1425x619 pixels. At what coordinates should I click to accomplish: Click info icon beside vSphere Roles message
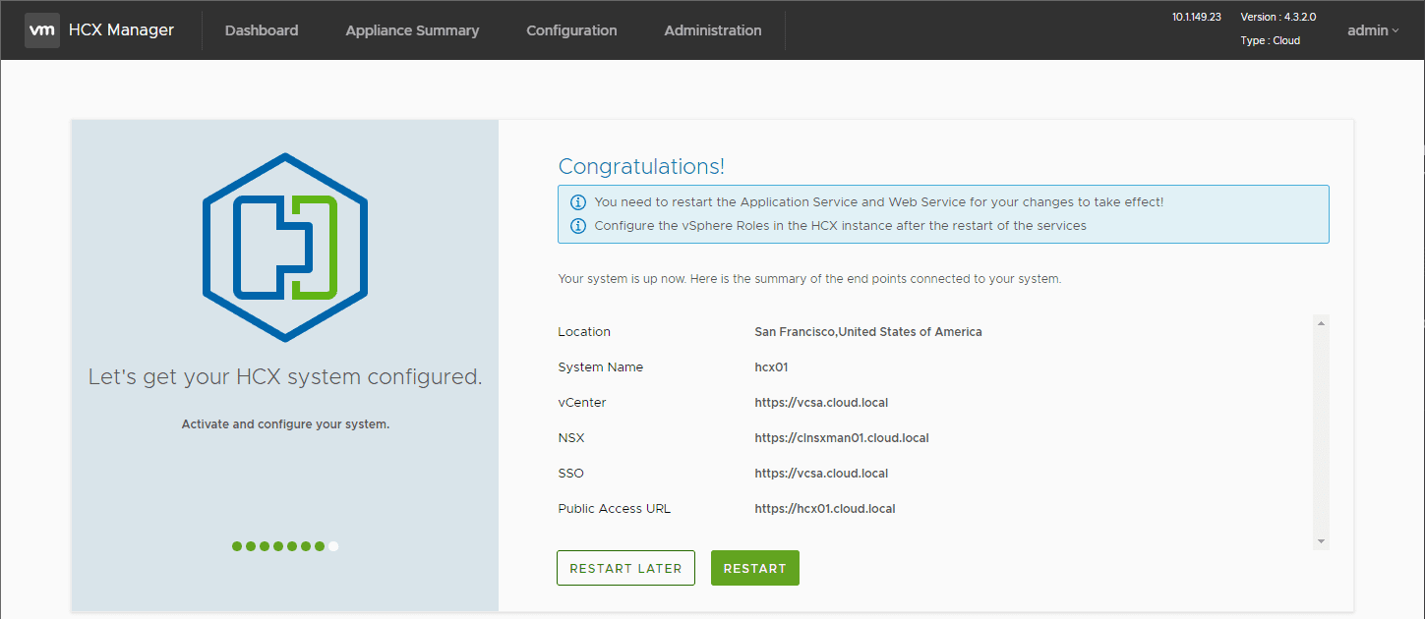[x=578, y=225]
